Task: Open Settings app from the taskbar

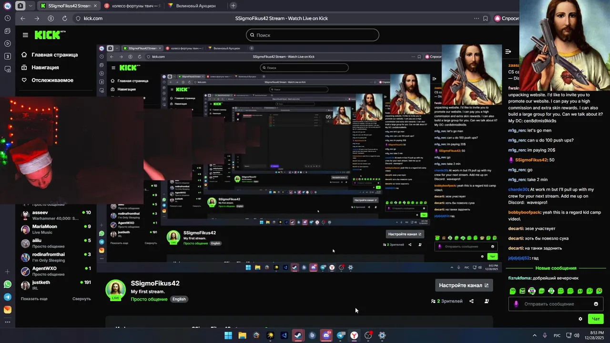Action: [x=382, y=335]
